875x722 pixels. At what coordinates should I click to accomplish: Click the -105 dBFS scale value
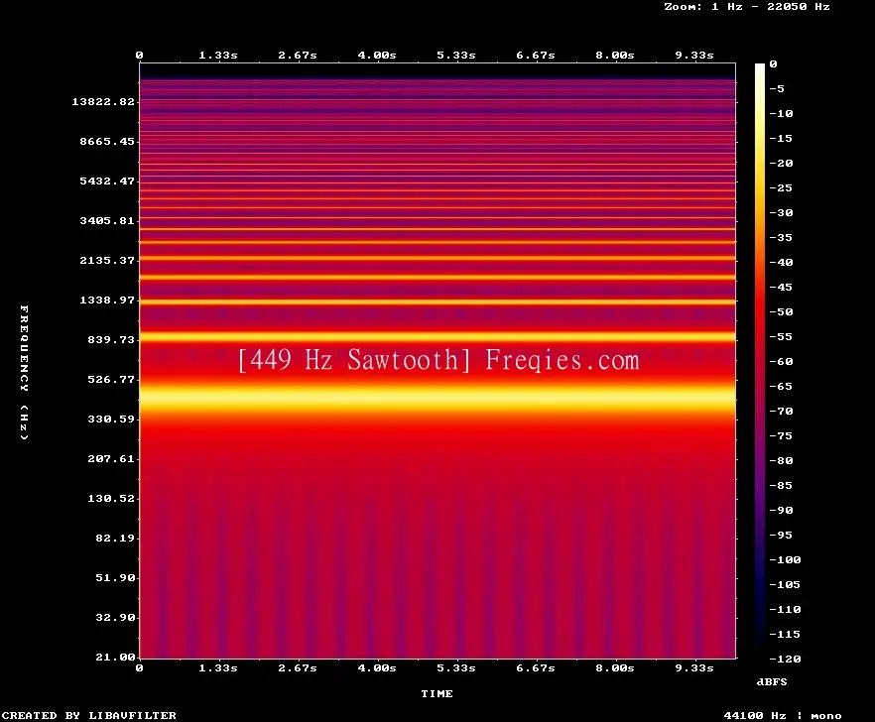[785, 585]
